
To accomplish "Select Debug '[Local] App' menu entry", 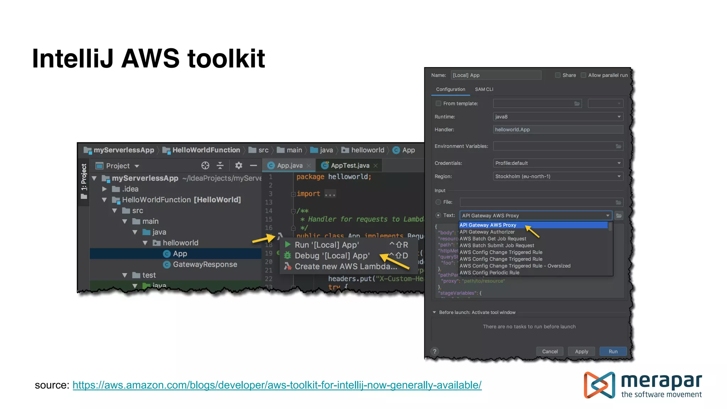I will tap(332, 256).
